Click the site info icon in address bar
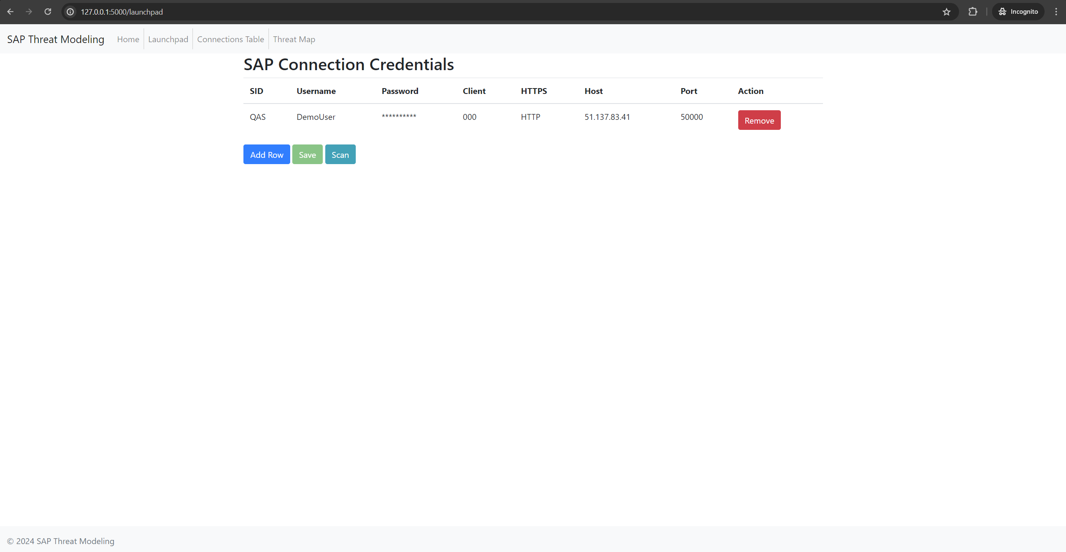This screenshot has height=552, width=1066. [71, 12]
